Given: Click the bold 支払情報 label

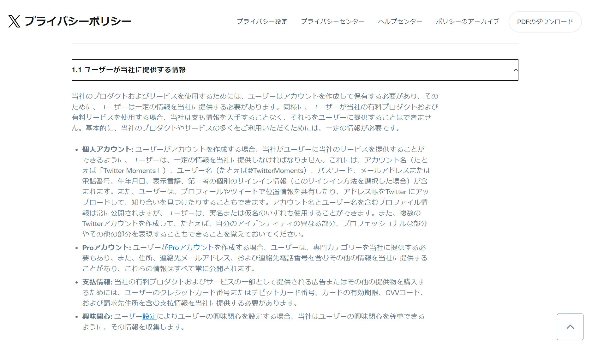Looking at the screenshot, I should click(x=97, y=282).
